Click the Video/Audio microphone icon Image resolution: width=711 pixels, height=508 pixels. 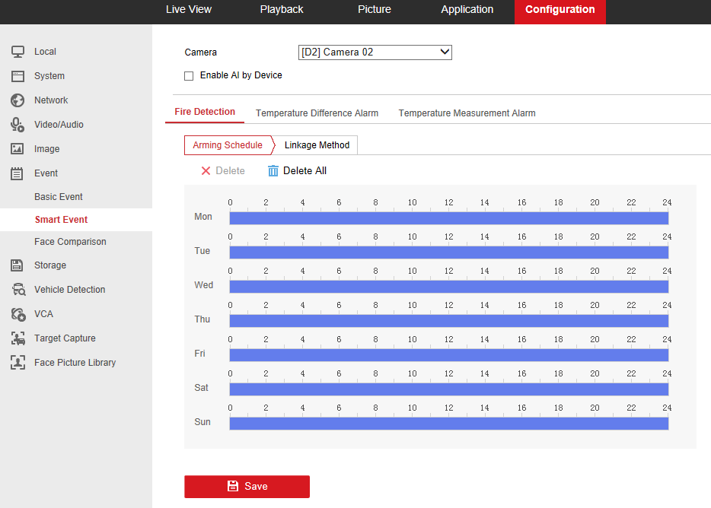pos(18,125)
